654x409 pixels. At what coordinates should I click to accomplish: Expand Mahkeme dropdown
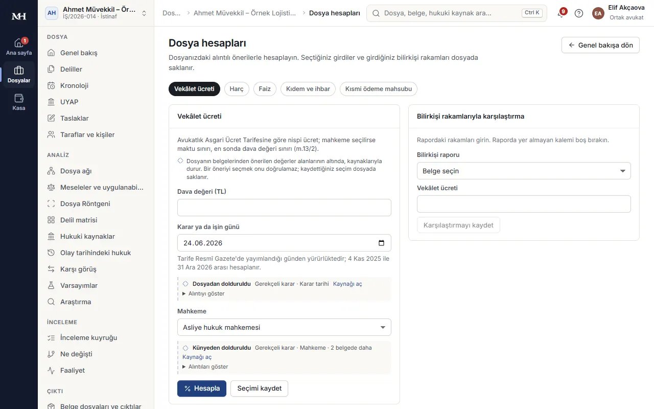click(x=284, y=327)
